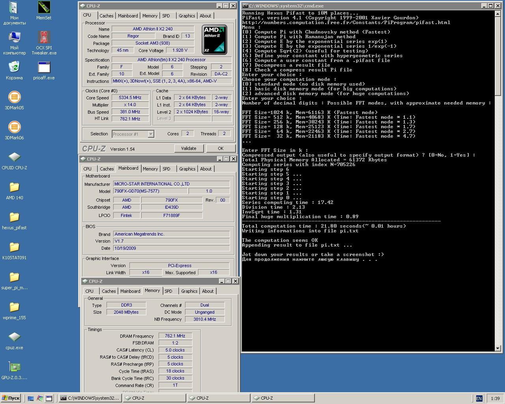505x404 pixels.
Task: Click the Total computation time line in cmd
Action: (x=324, y=226)
